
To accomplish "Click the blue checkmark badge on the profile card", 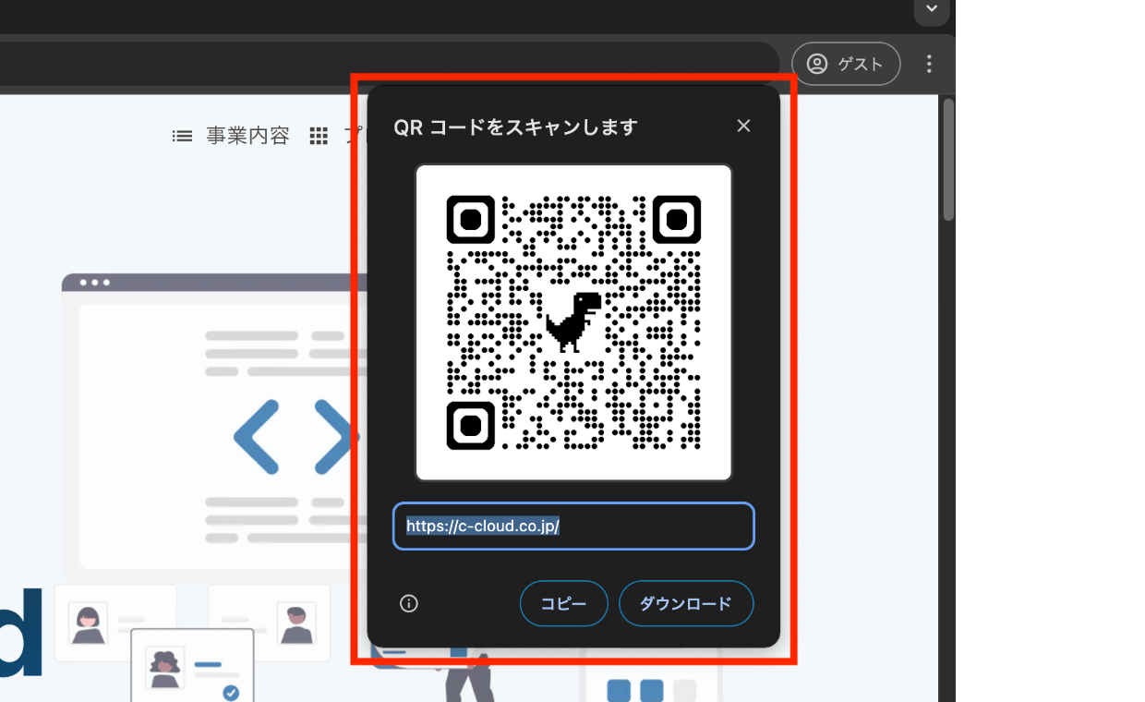I will click(x=231, y=692).
